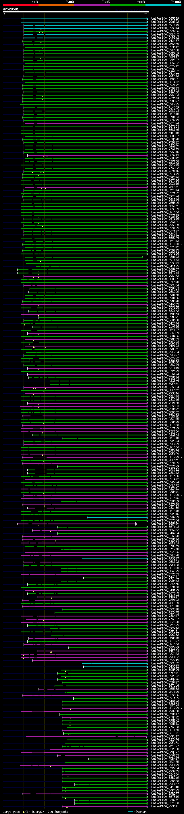
Task: Select the UniRef100_Q43522 label
Action: (x=165, y=666)
